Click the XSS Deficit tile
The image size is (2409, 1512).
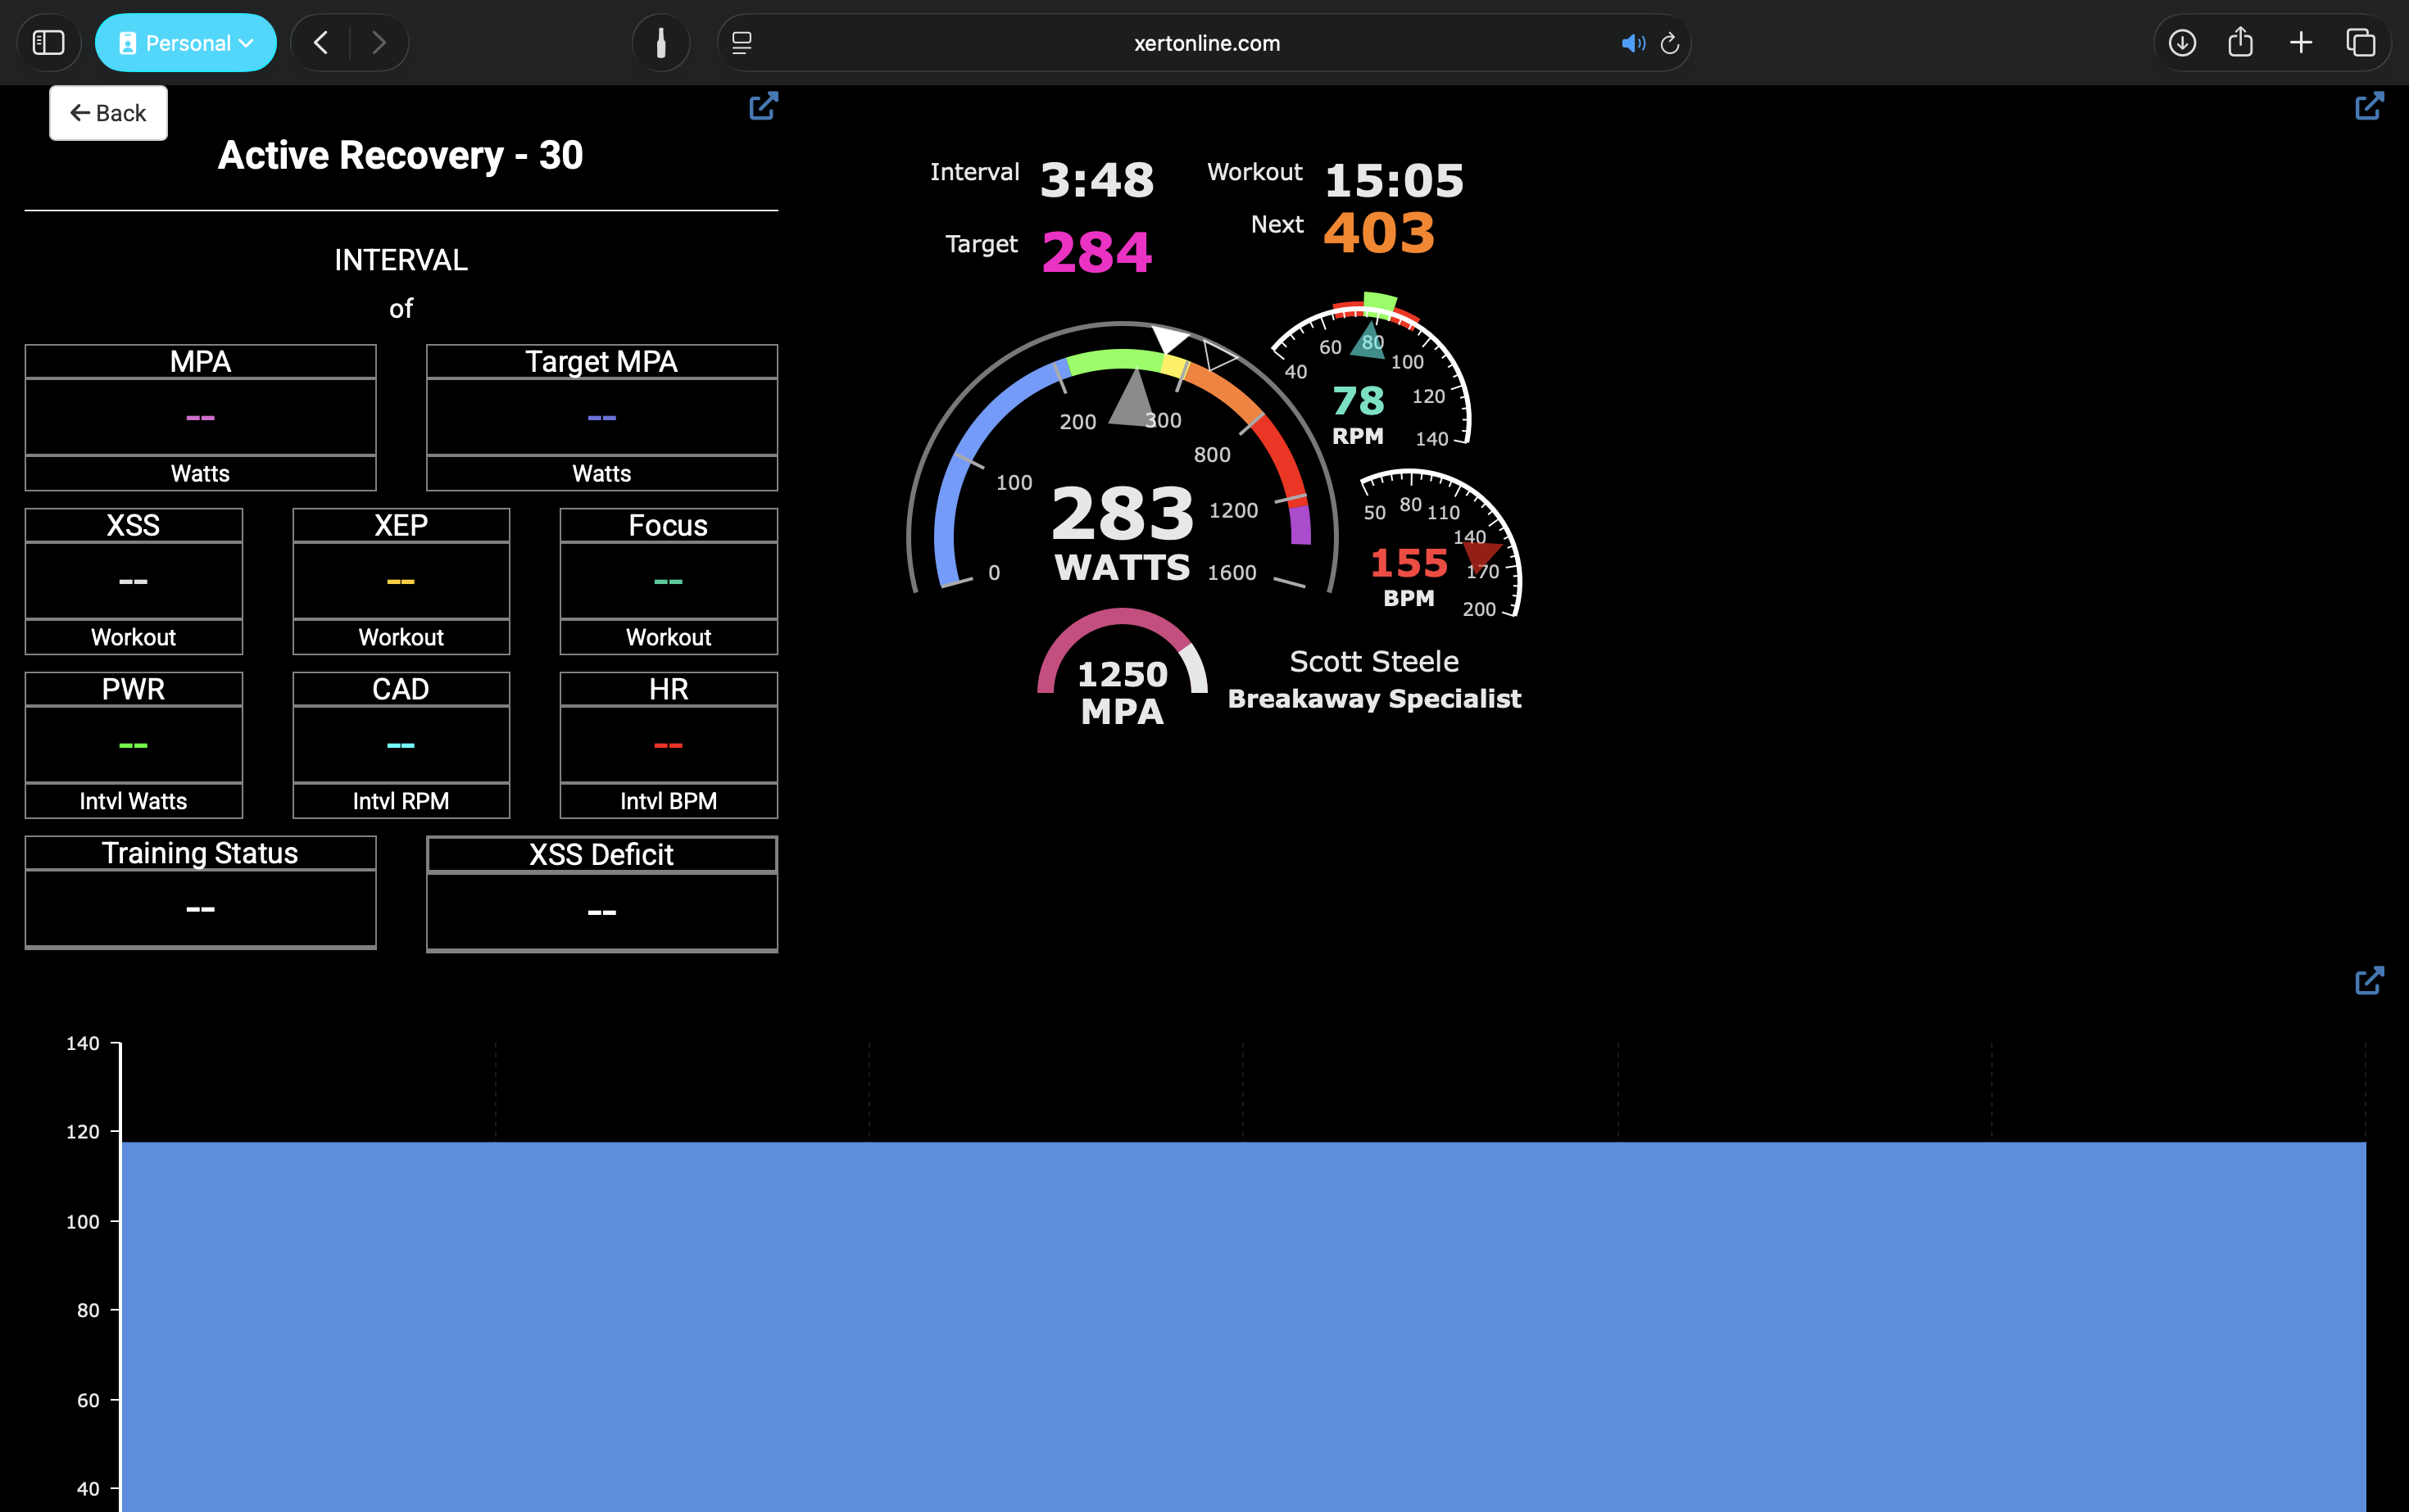[601, 893]
